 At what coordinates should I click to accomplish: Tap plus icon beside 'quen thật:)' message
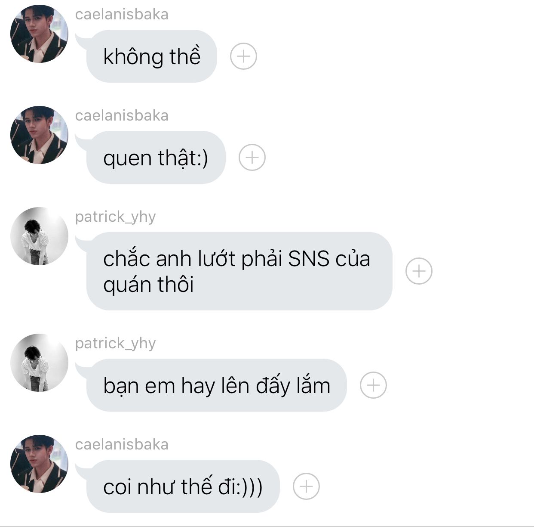pyautogui.click(x=252, y=157)
